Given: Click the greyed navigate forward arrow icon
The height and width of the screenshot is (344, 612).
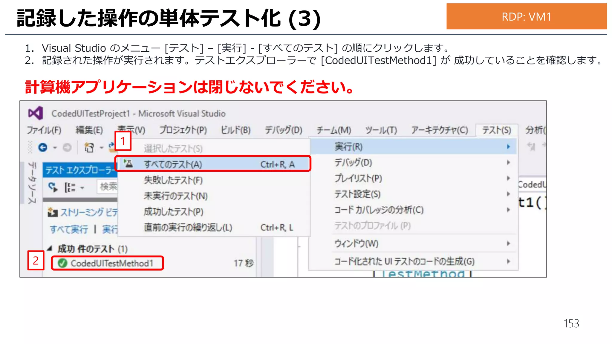Looking at the screenshot, I should pyautogui.click(x=67, y=147).
